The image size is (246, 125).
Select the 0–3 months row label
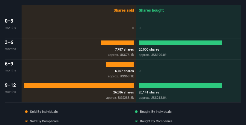click(10, 24)
